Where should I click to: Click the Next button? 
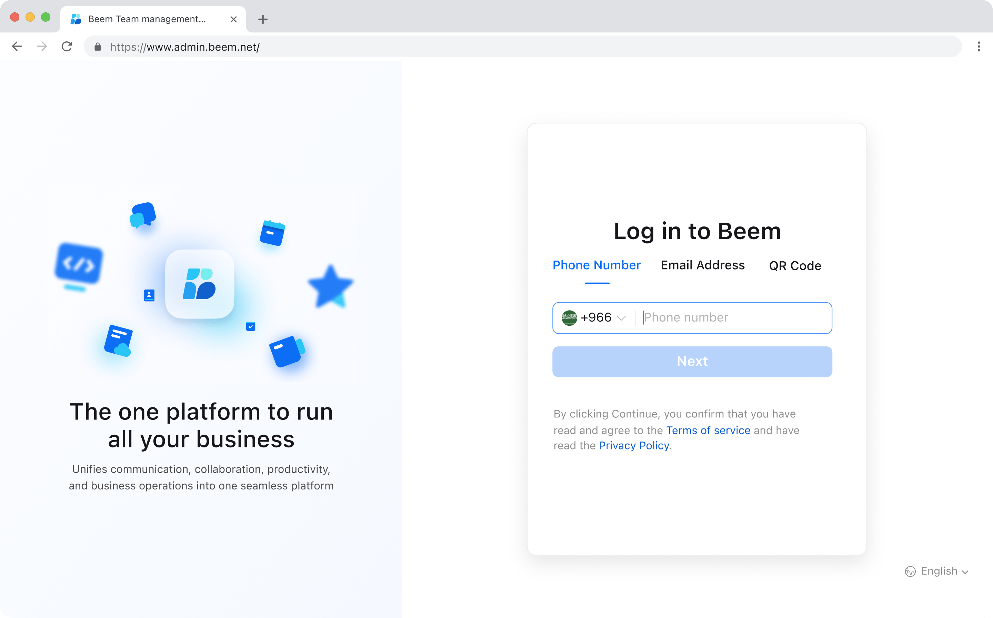pyautogui.click(x=692, y=362)
